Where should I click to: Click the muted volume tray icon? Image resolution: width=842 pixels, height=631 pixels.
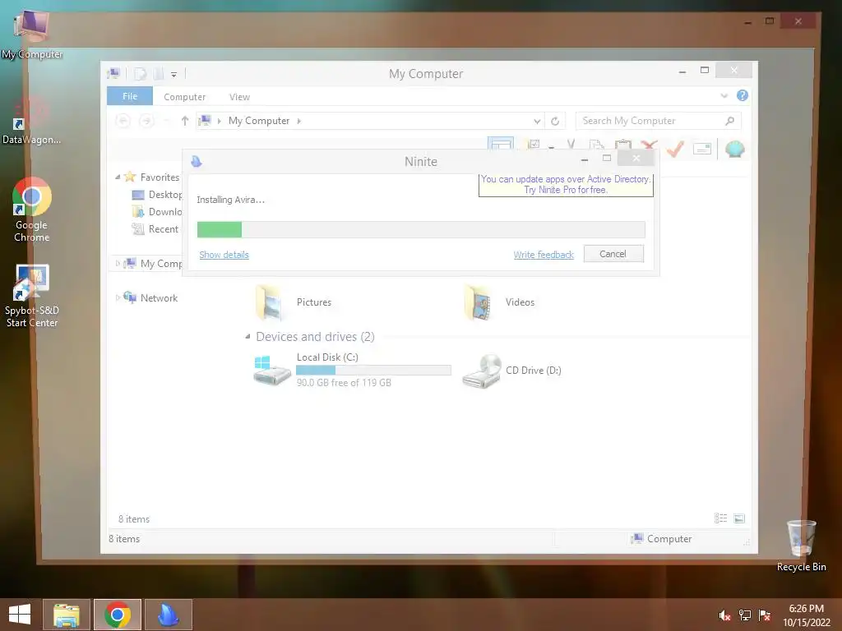[724, 615]
